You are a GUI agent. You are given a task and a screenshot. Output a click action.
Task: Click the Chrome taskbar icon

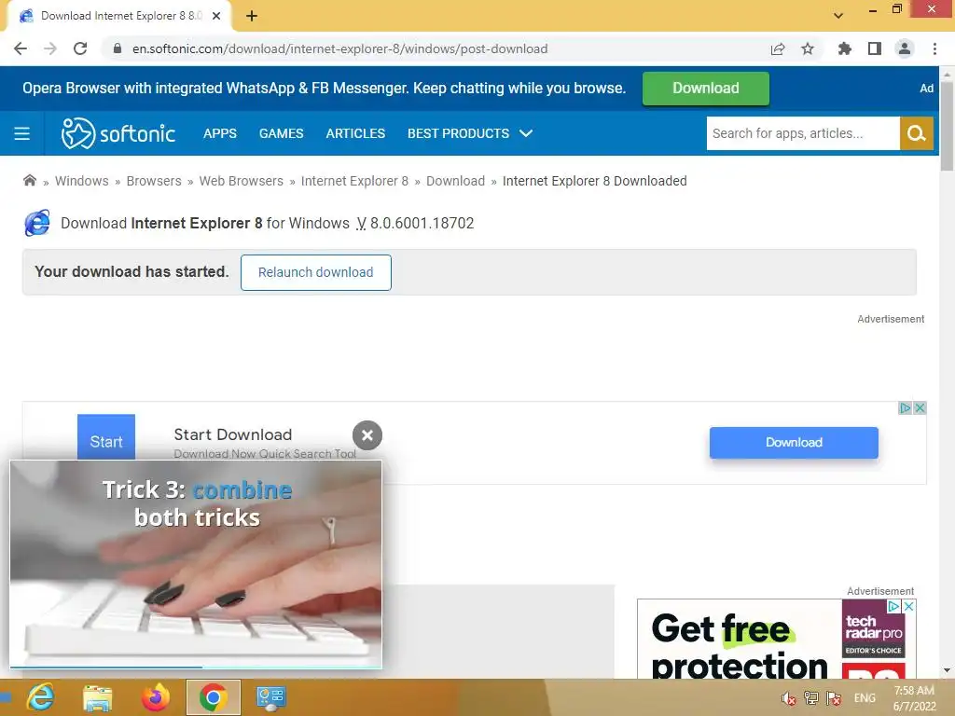[x=213, y=697]
